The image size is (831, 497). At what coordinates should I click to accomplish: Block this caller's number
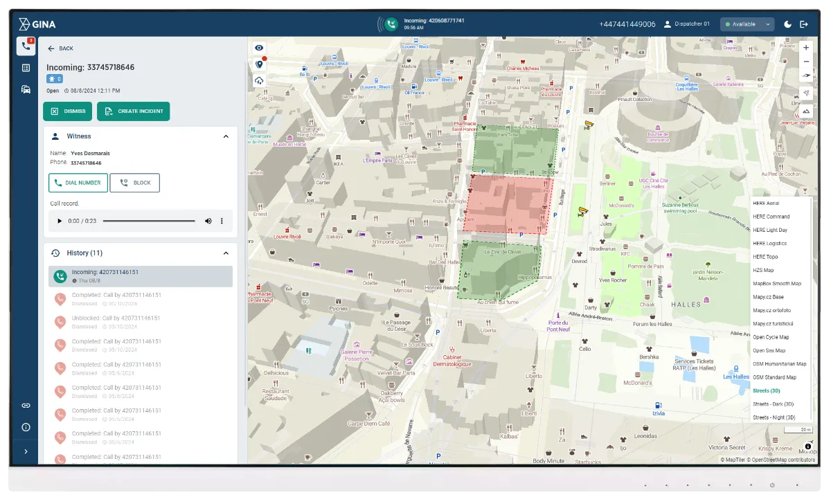point(135,183)
